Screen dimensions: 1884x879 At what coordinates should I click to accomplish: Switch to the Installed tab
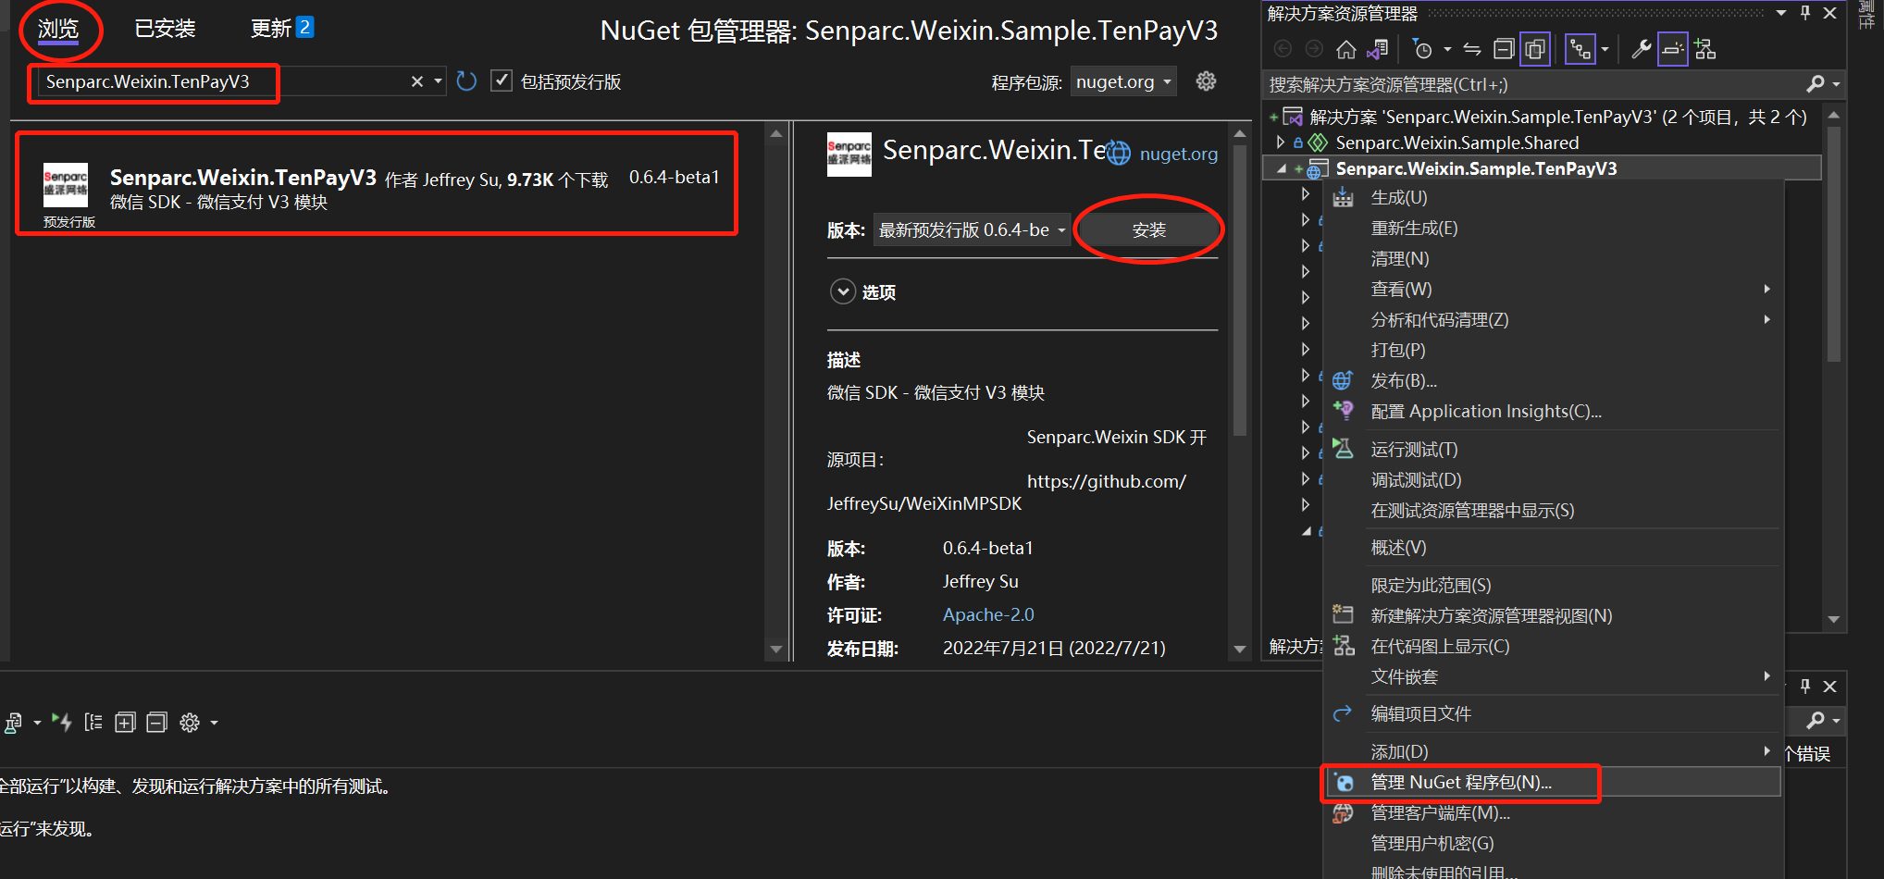(x=165, y=29)
